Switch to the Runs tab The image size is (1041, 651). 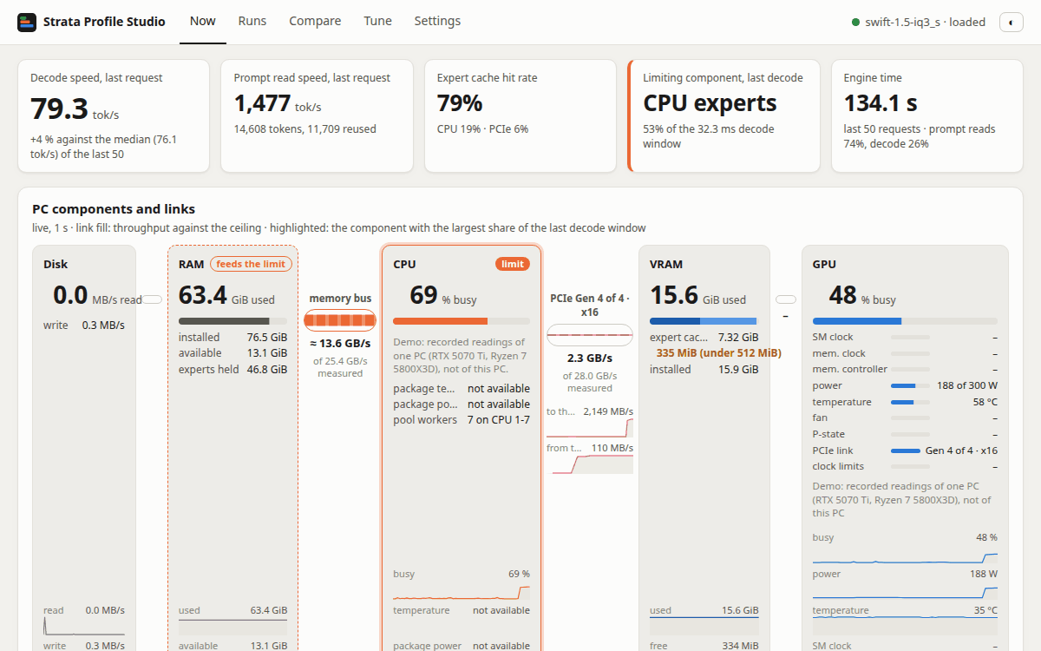pos(252,21)
